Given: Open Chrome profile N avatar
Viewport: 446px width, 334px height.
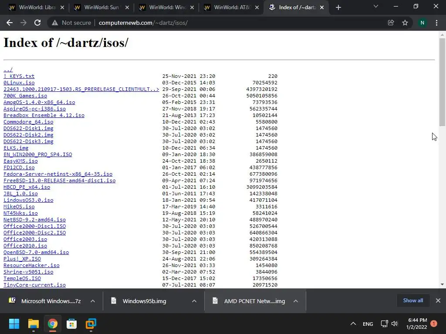Looking at the screenshot, I should [x=422, y=23].
